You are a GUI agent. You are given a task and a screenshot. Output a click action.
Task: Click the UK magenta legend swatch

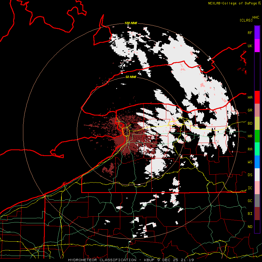257,46
